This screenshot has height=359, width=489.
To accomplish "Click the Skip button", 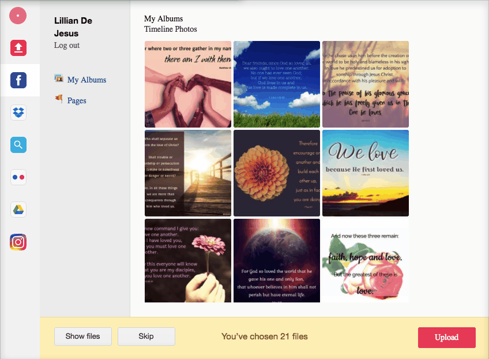I will (x=146, y=336).
